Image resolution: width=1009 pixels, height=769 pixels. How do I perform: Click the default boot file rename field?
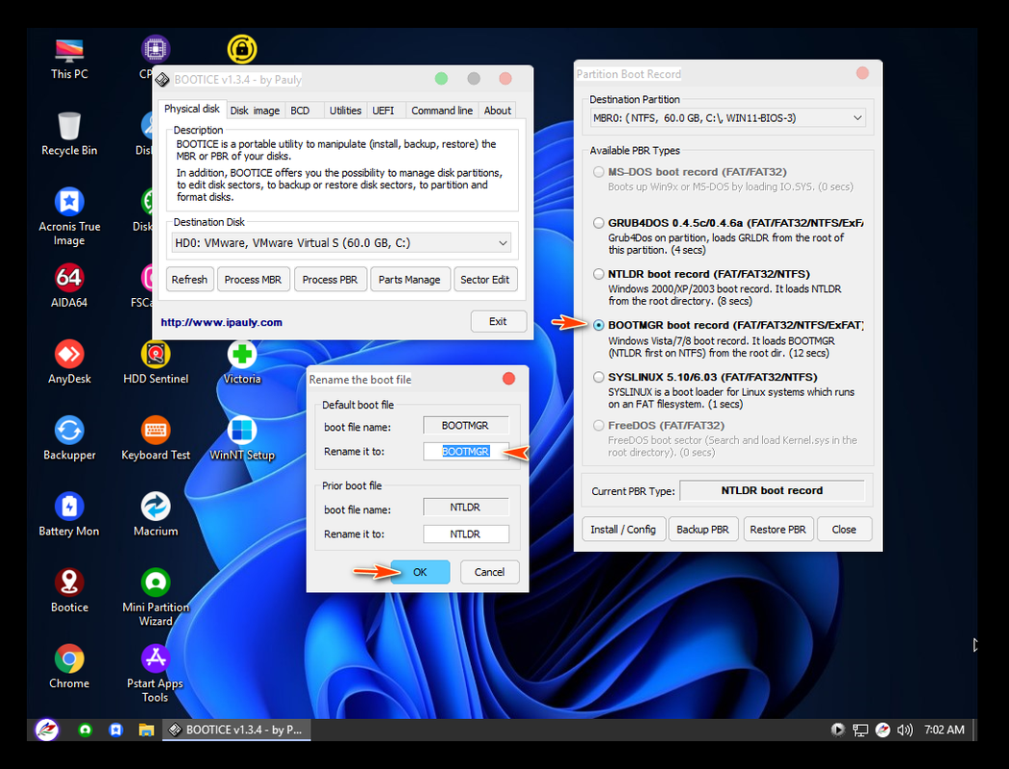point(466,451)
